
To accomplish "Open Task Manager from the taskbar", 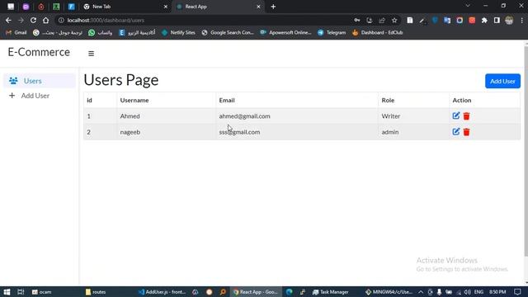I will click(x=330, y=292).
